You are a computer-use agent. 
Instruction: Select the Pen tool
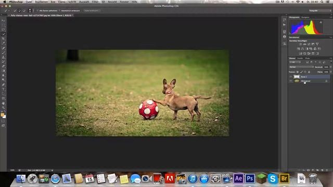[4, 85]
